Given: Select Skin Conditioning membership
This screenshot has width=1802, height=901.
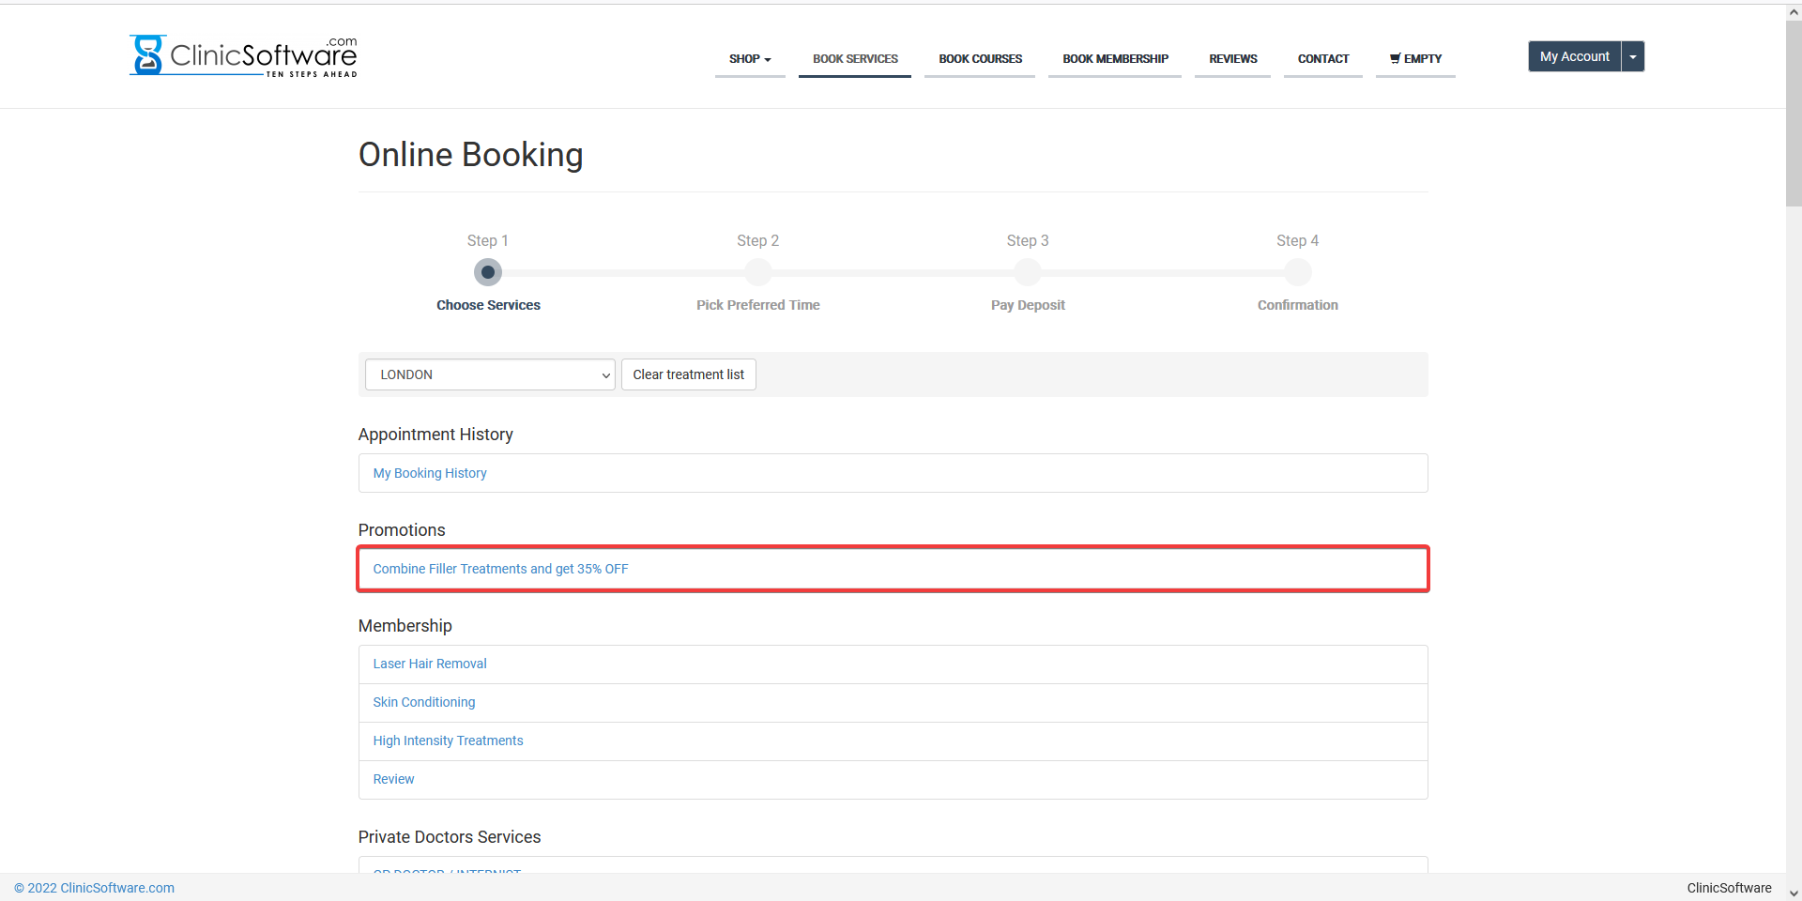Looking at the screenshot, I should click(x=424, y=702).
